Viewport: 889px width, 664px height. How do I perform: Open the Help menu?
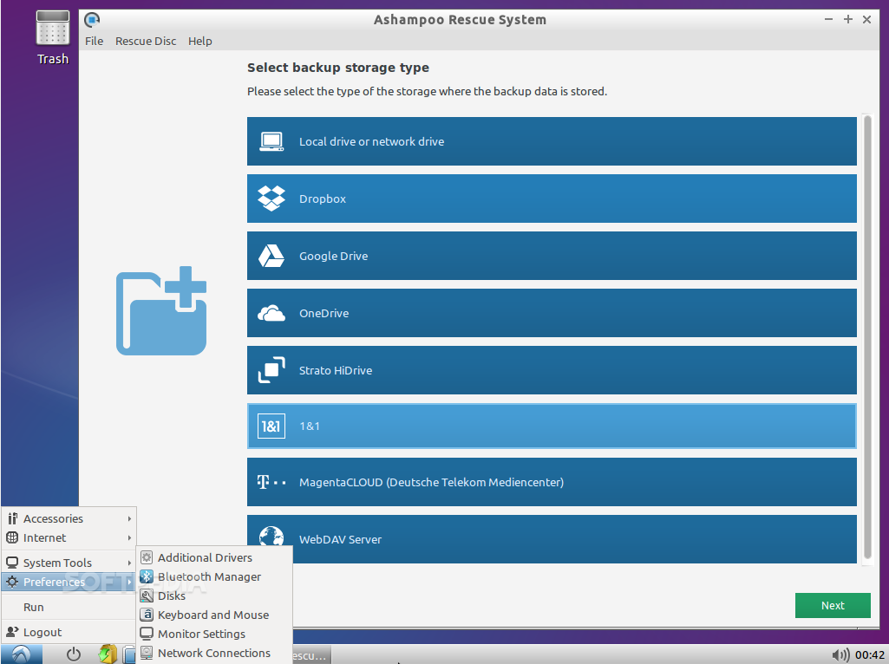(x=200, y=41)
